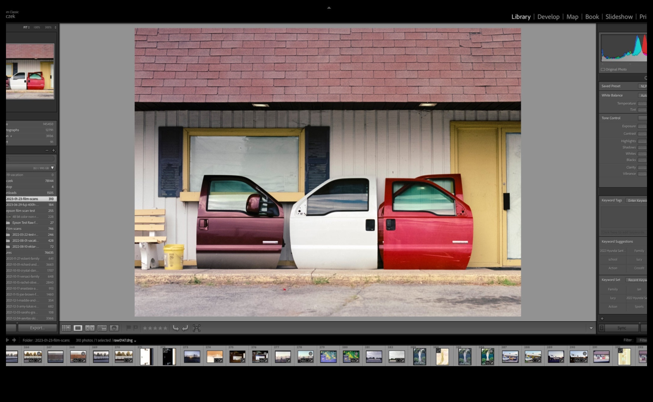Open Compare view
653x402 pixels.
(x=90, y=328)
